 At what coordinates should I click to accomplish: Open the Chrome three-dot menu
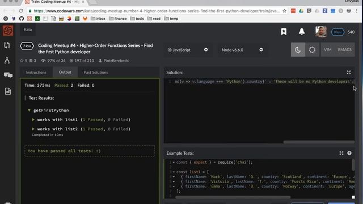coord(357,11)
